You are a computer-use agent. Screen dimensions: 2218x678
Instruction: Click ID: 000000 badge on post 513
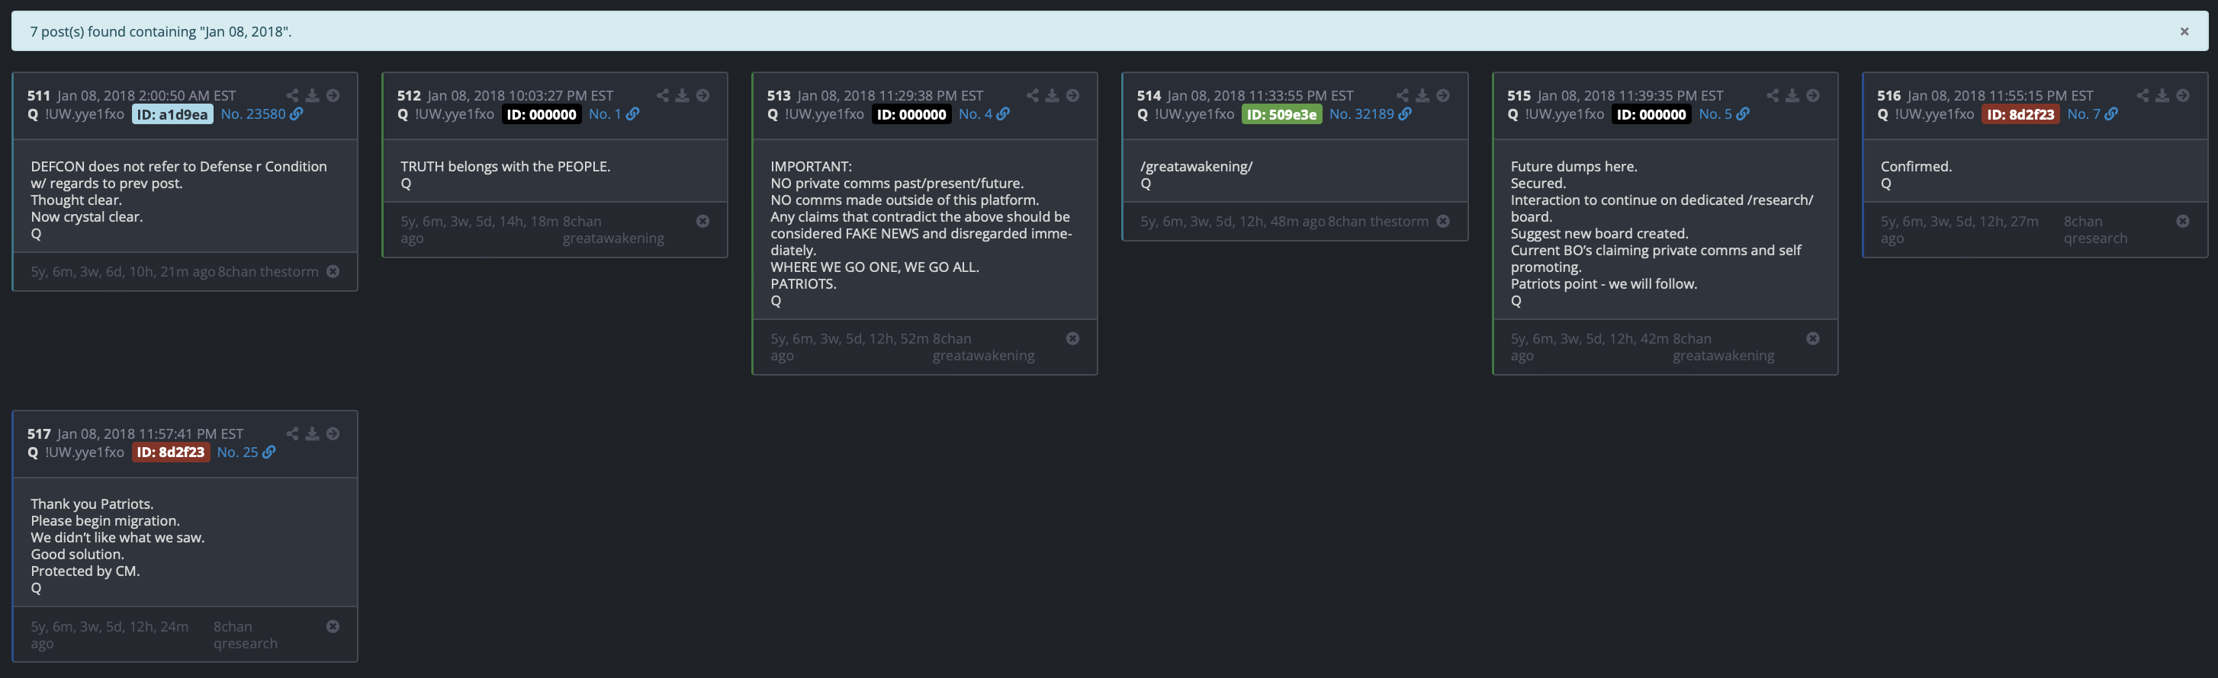click(x=911, y=114)
